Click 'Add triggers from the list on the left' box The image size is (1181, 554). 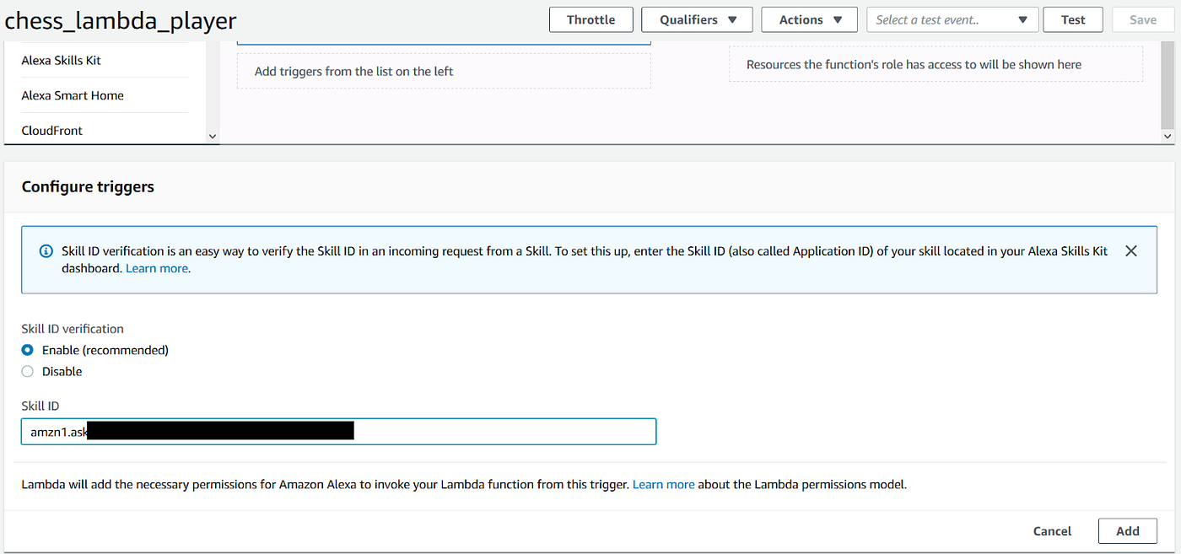444,71
